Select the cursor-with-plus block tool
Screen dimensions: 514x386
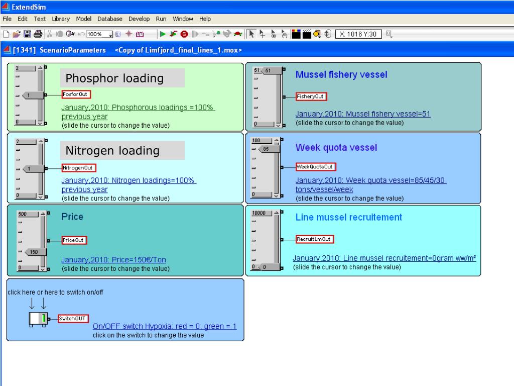pos(262,34)
